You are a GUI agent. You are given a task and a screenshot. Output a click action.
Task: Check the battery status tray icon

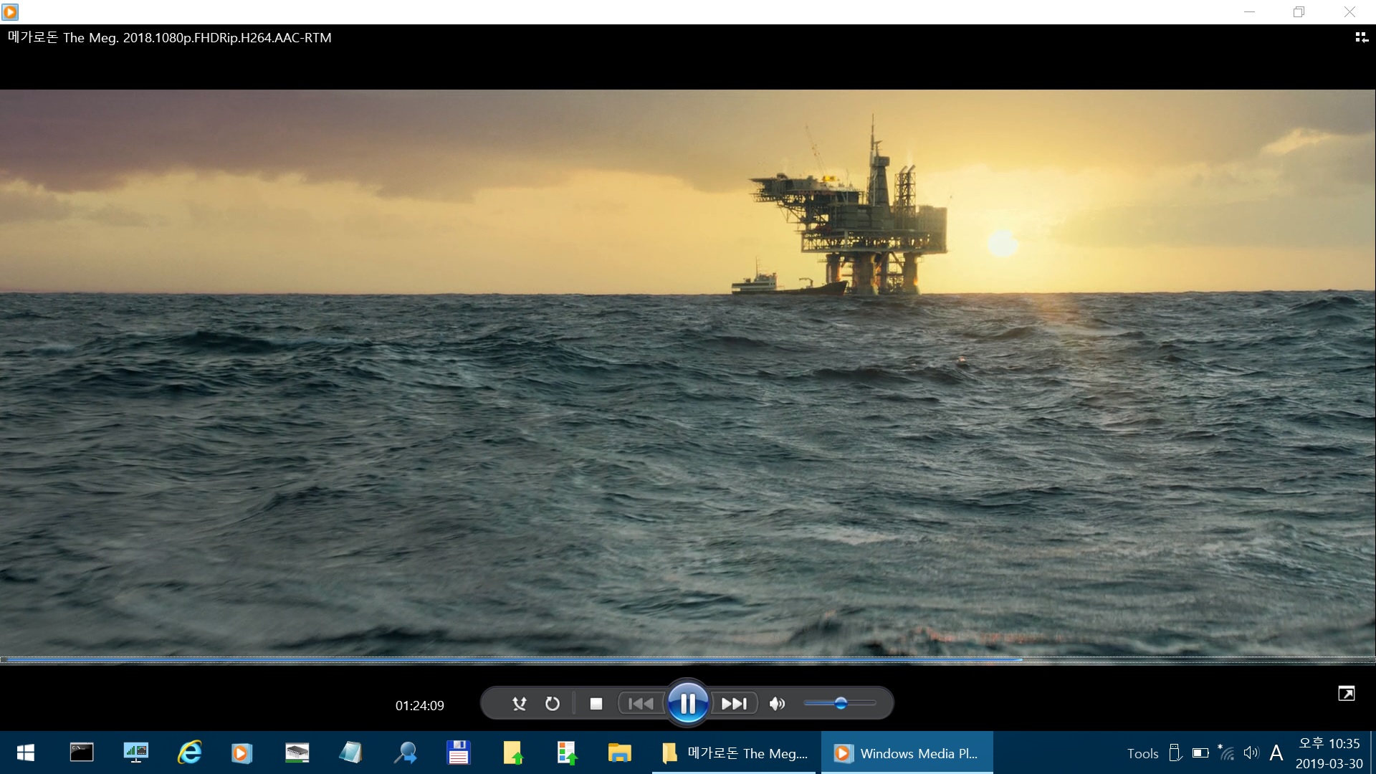1200,752
